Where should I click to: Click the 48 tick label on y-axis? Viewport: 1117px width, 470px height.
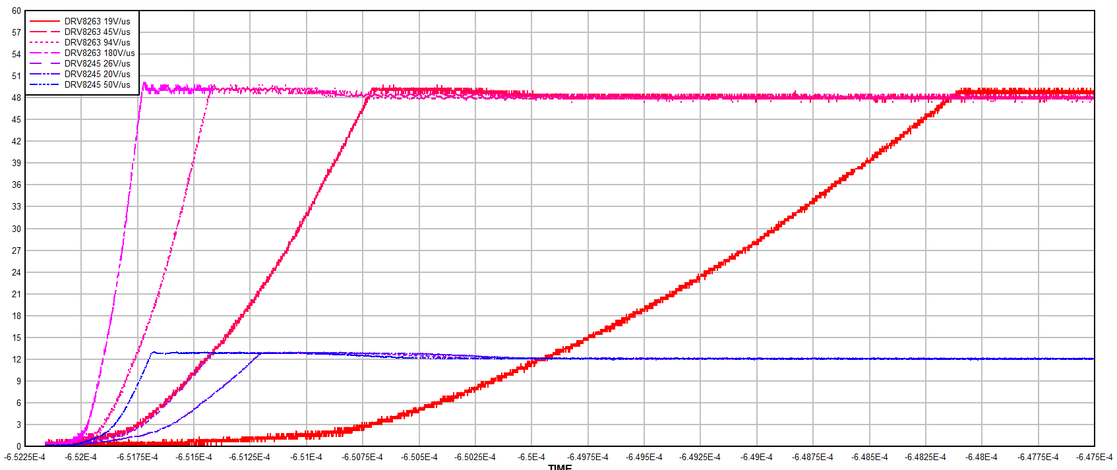point(16,98)
